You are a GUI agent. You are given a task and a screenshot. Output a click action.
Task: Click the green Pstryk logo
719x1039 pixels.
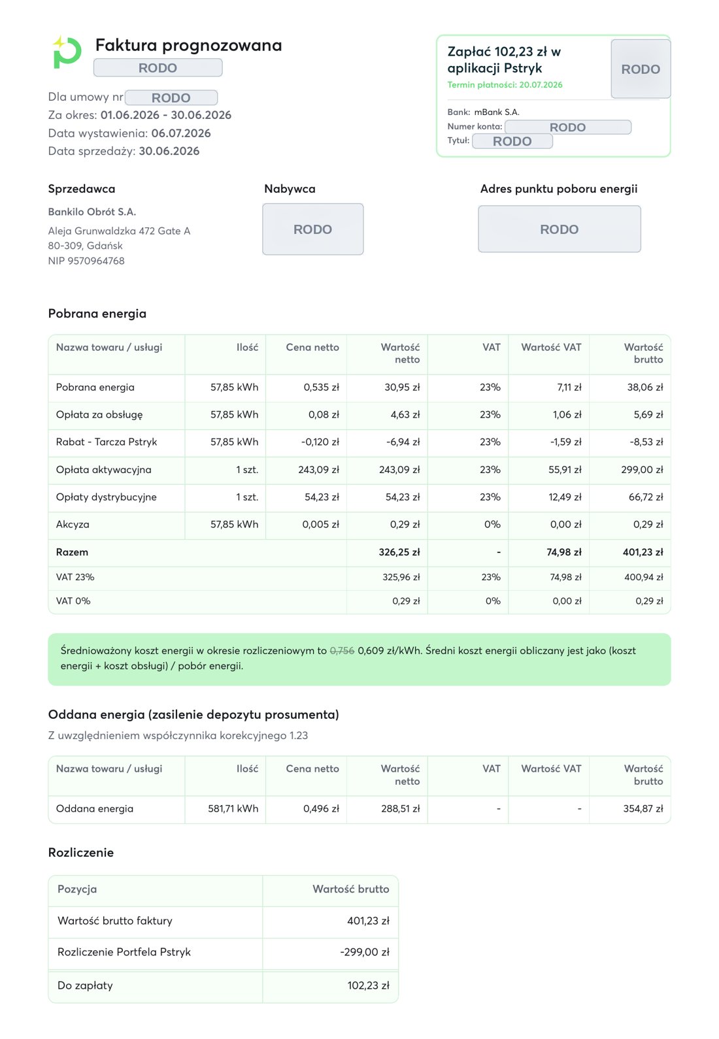(x=67, y=52)
